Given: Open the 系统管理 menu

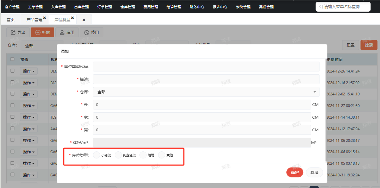Looking at the screenshot, I should tap(243, 7).
